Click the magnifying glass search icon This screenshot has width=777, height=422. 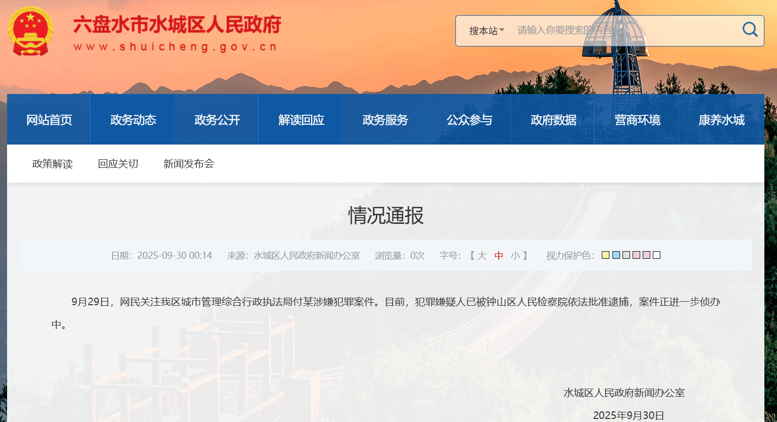(749, 30)
